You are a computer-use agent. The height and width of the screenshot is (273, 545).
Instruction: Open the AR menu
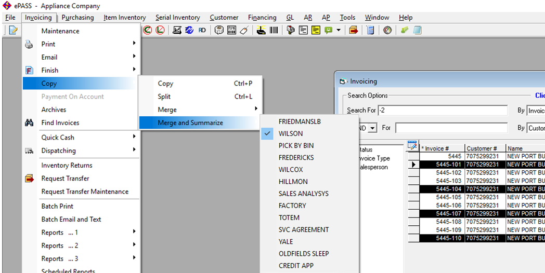tap(308, 17)
